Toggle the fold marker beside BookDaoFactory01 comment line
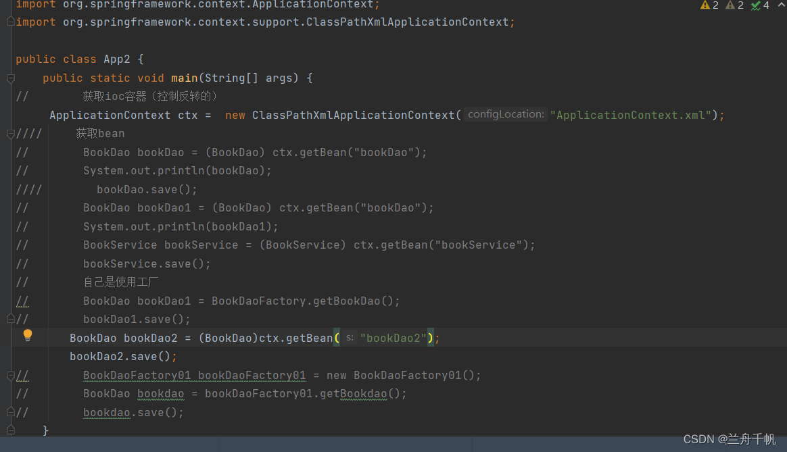This screenshot has width=787, height=452. (11, 375)
